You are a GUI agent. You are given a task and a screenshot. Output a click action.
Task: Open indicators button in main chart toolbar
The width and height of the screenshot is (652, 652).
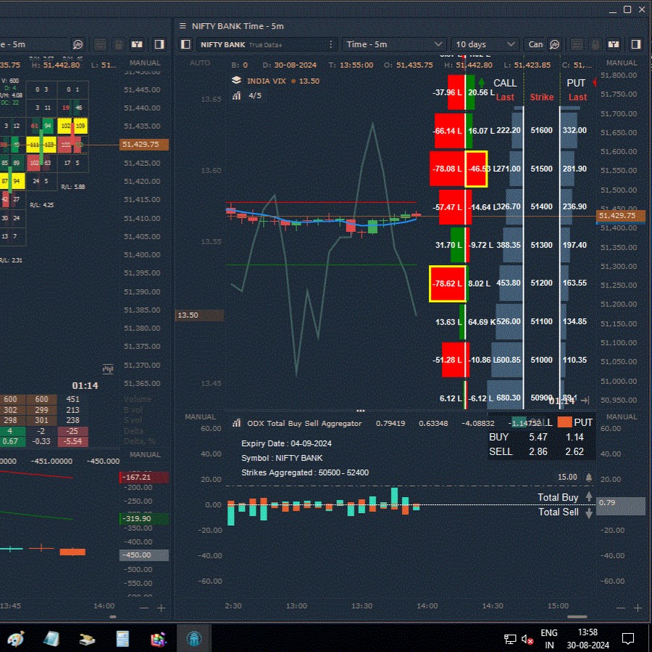point(554,44)
